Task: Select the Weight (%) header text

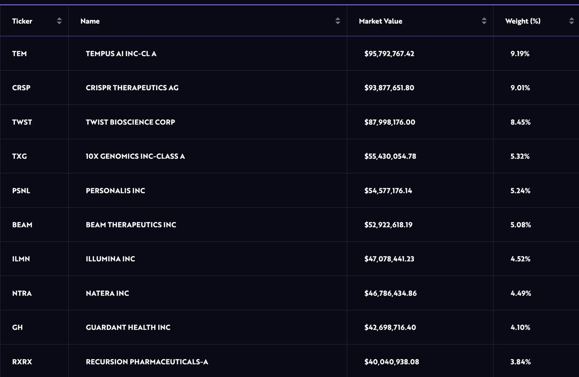Action: [523, 21]
